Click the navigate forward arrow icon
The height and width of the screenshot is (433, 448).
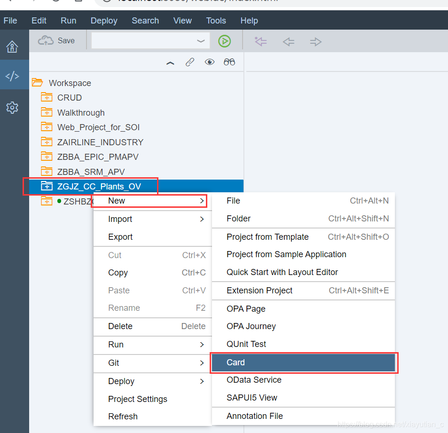[x=315, y=42]
